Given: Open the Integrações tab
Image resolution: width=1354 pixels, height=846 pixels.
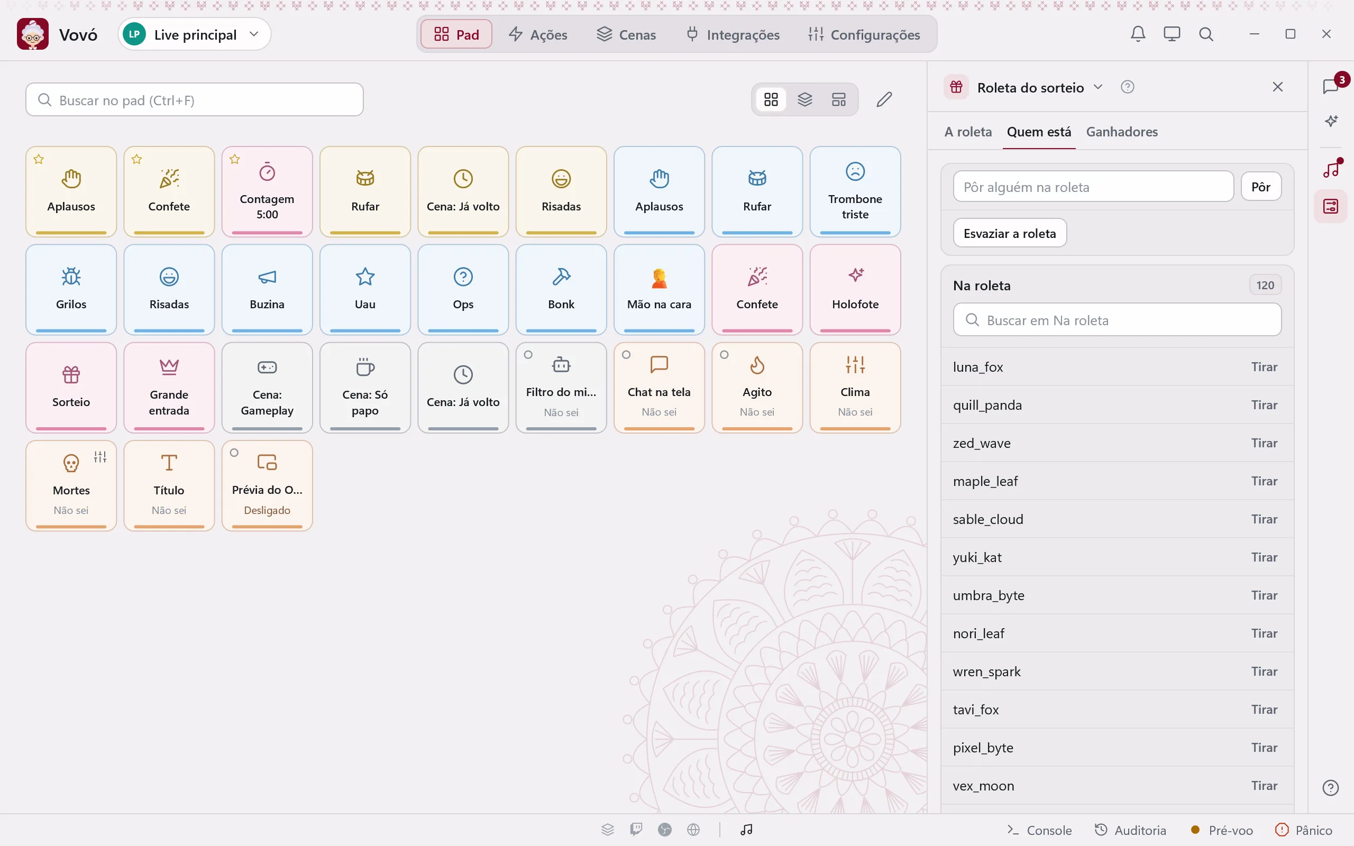Looking at the screenshot, I should (x=733, y=34).
